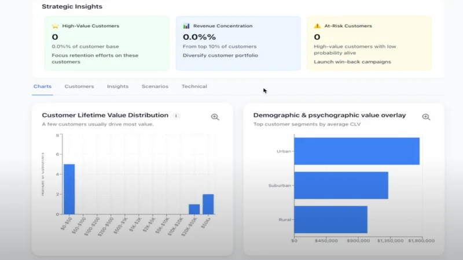This screenshot has width=463, height=260.
Task: Open the Charts tab
Action: (x=42, y=86)
